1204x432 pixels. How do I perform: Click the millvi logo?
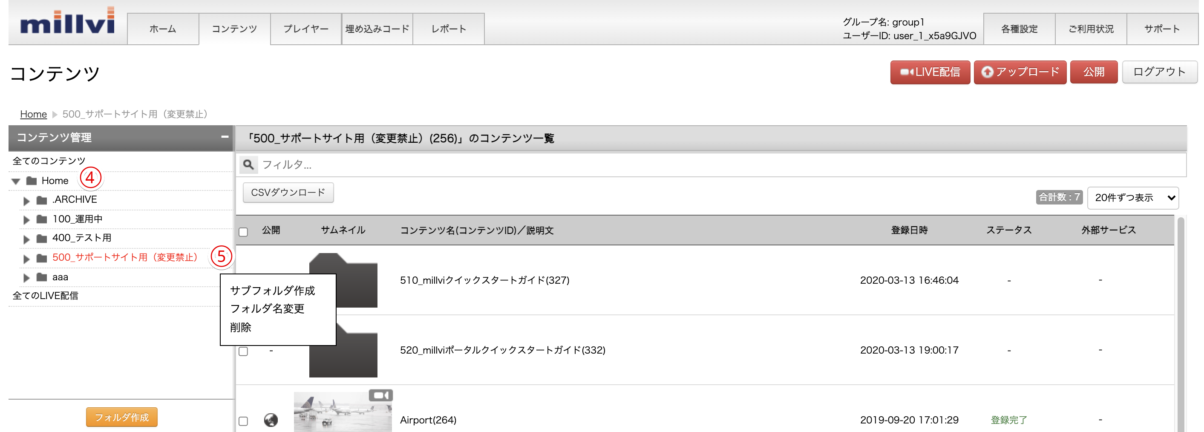tap(67, 20)
